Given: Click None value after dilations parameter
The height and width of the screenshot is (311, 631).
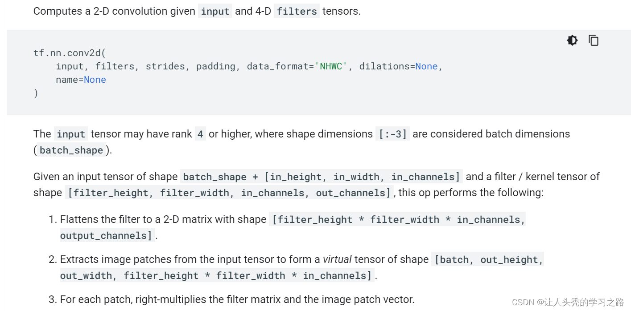Looking at the screenshot, I should tap(427, 66).
